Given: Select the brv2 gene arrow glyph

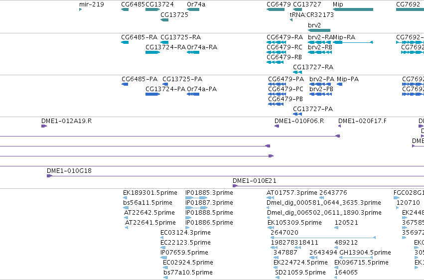Looking at the screenshot, I should (319, 30).
